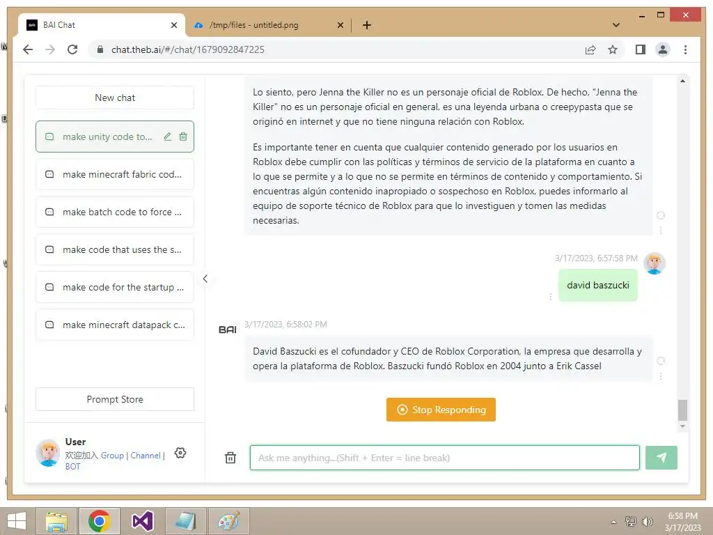Open options dots beside 'david baszucki' message

[x=550, y=297]
